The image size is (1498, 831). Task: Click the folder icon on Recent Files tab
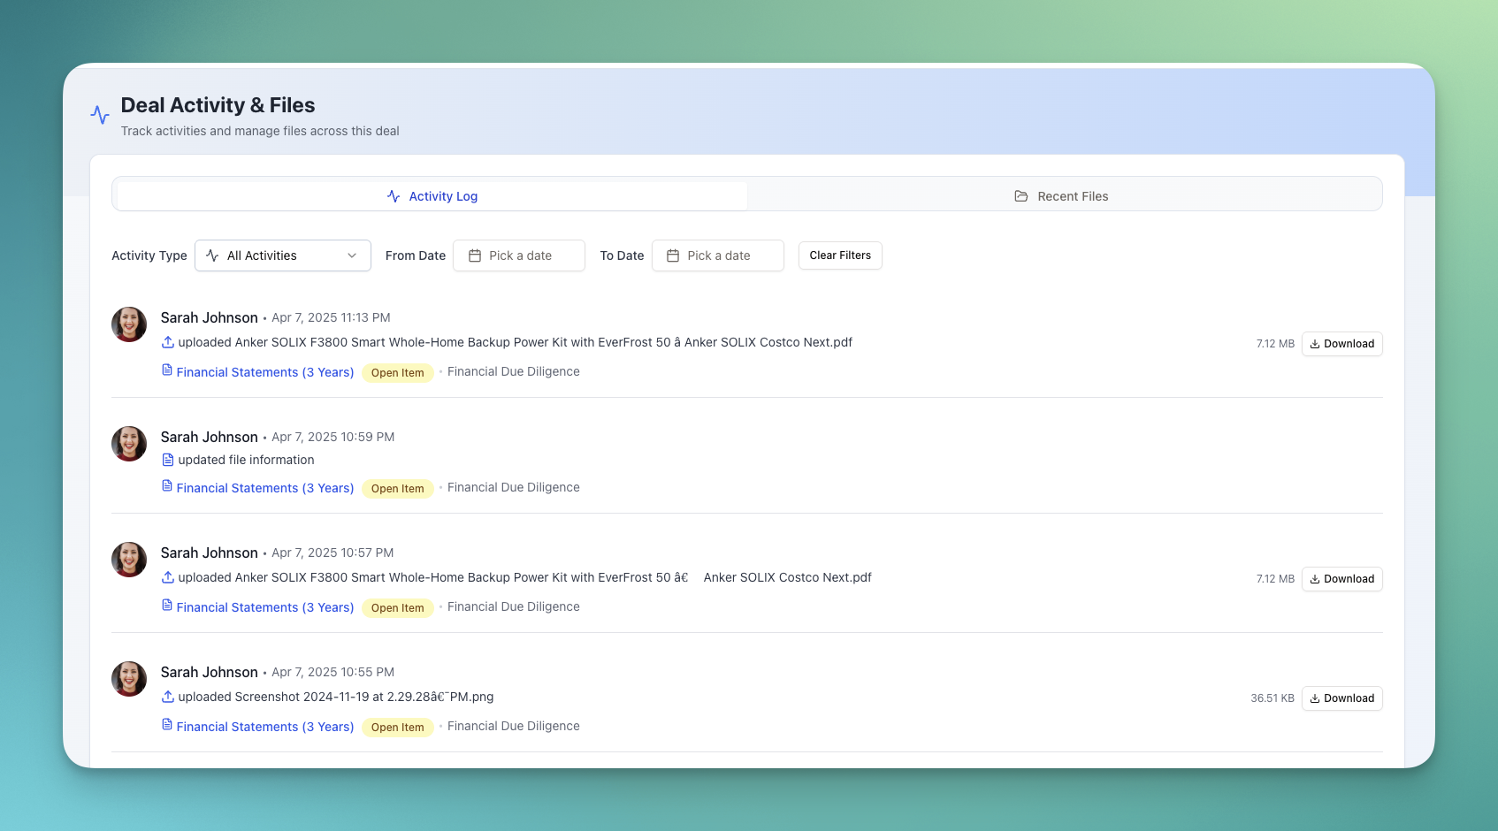[1021, 195]
